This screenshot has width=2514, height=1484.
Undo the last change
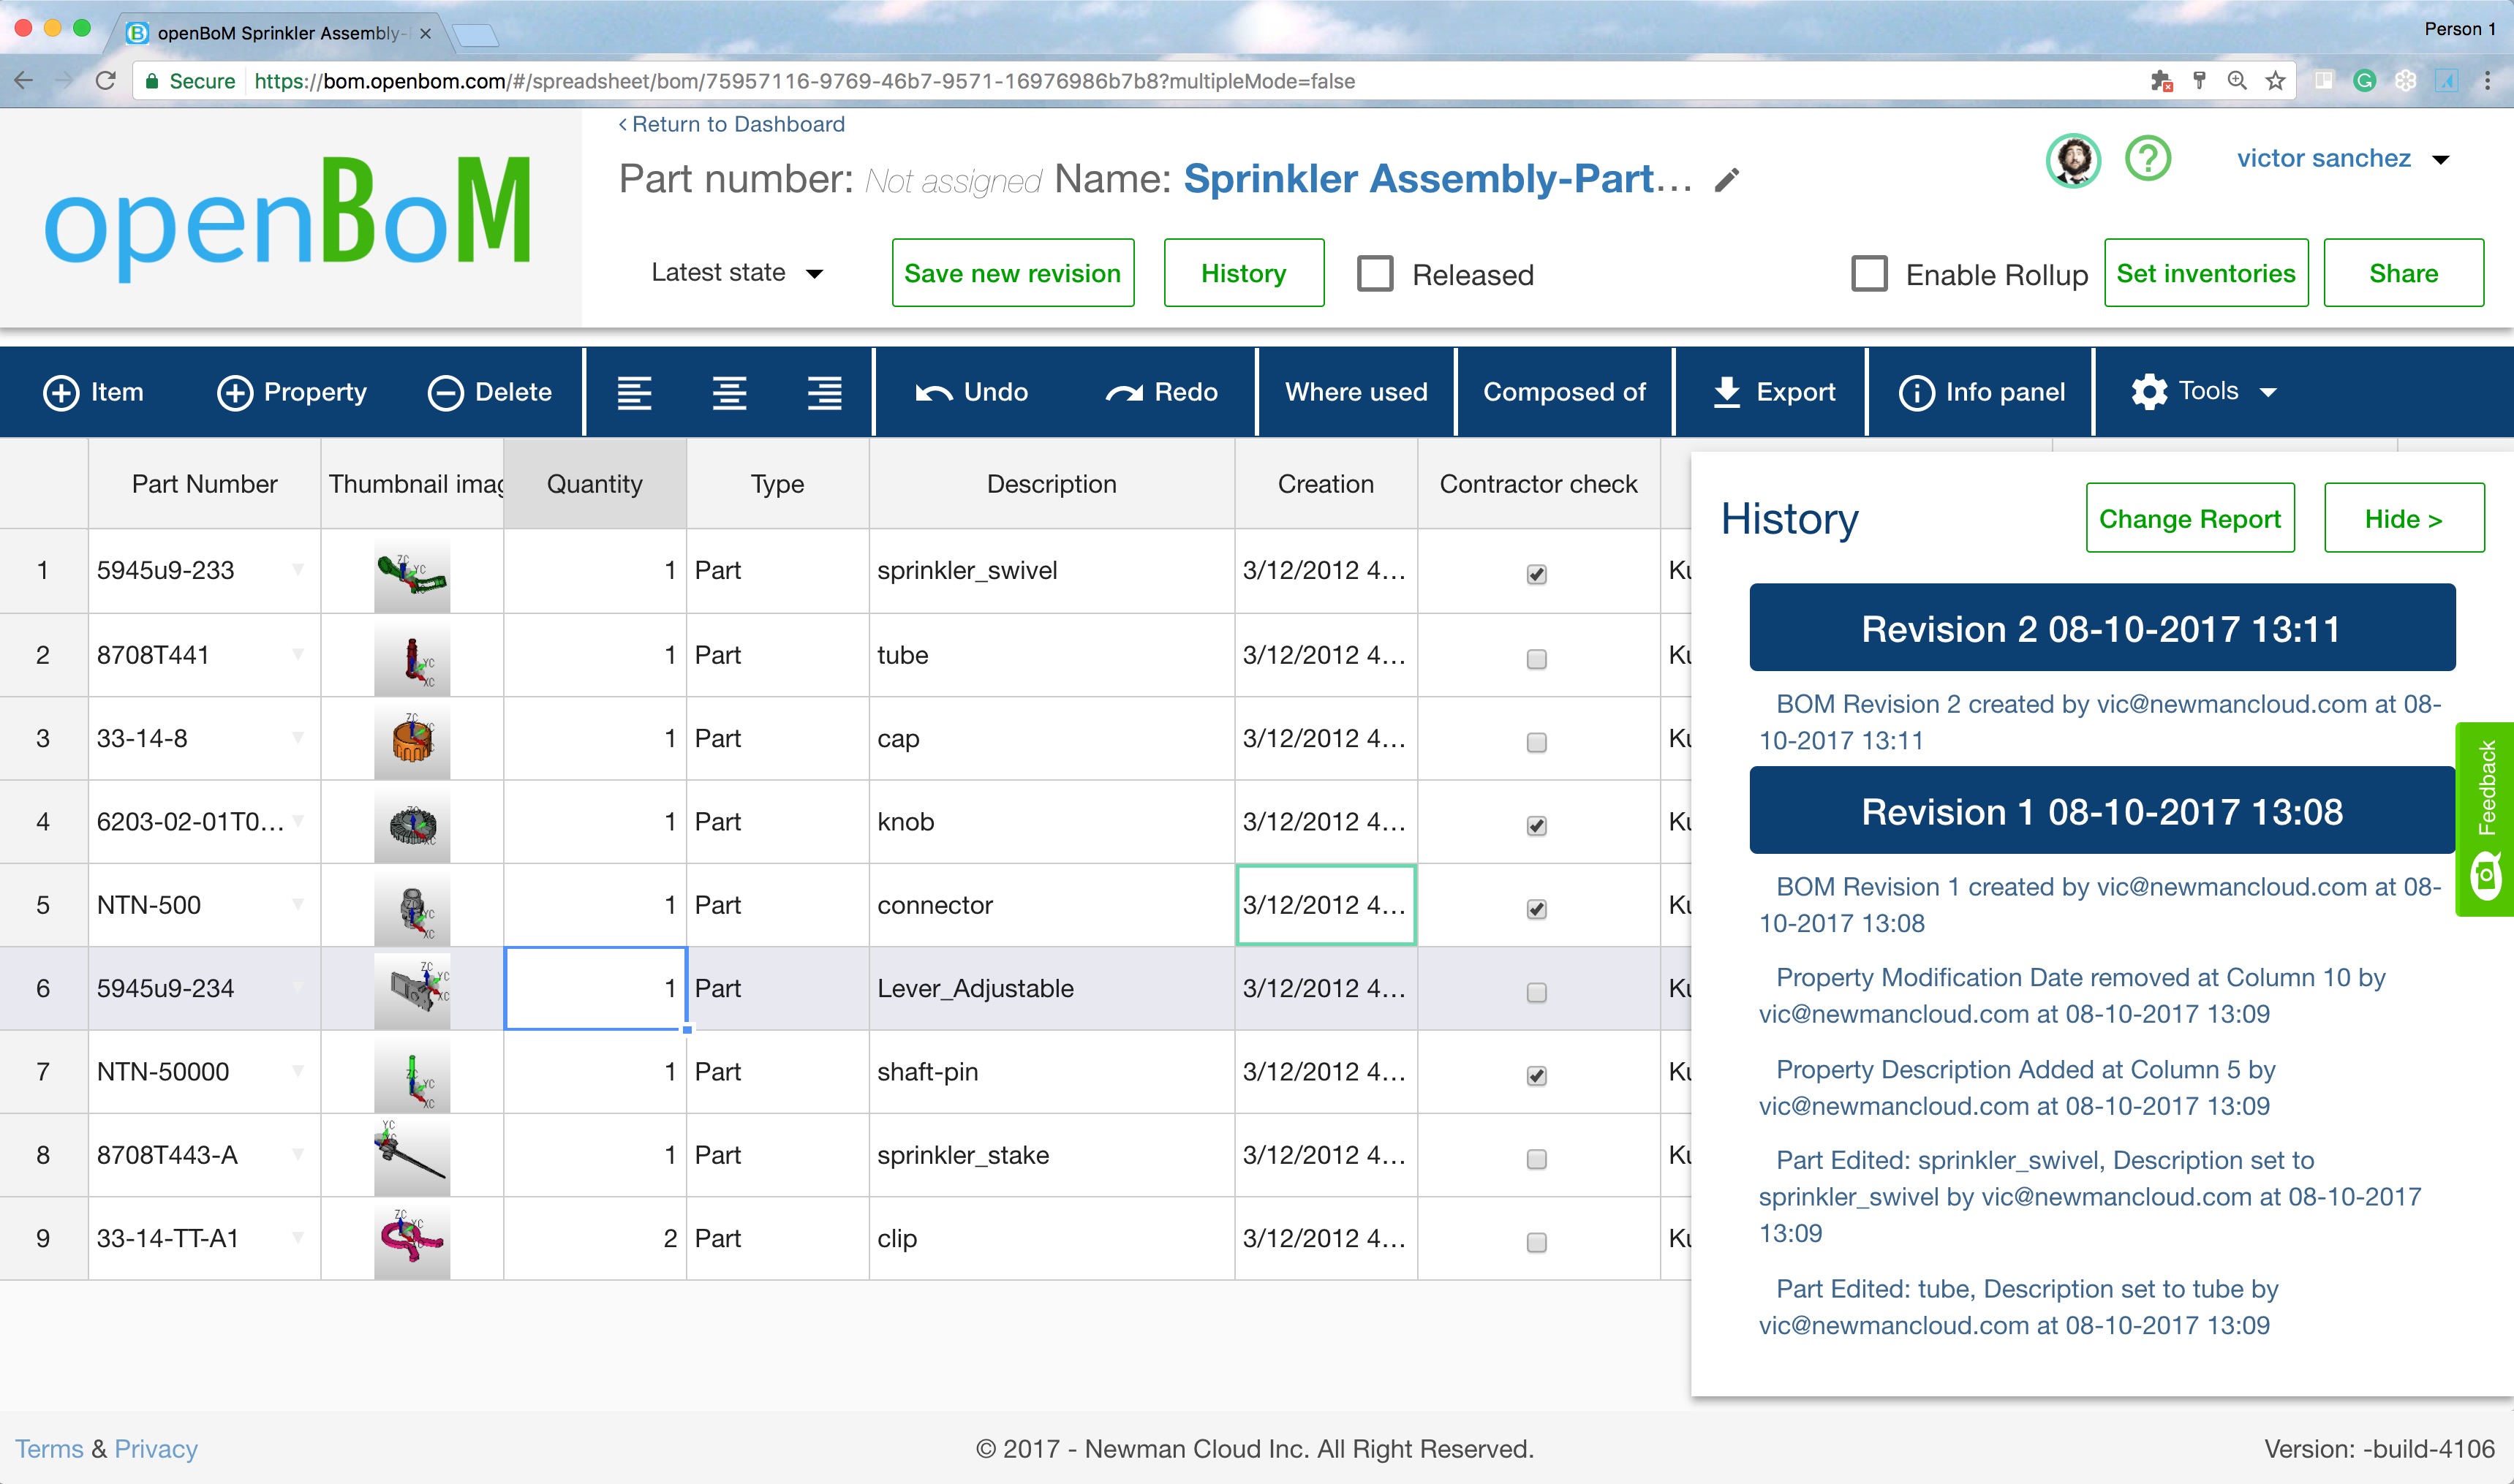(972, 391)
